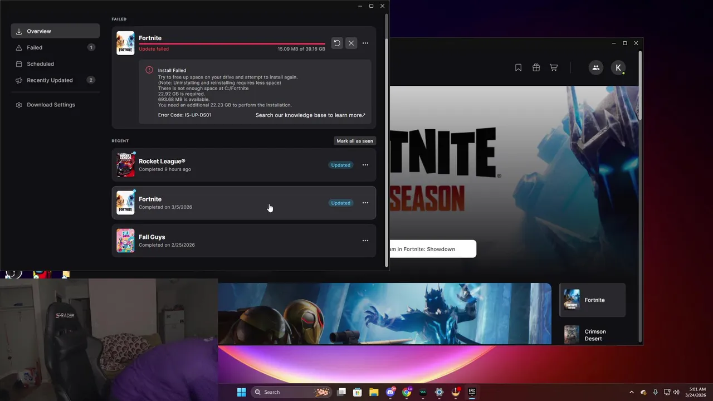Open network display icon in system tray

tap(667, 392)
